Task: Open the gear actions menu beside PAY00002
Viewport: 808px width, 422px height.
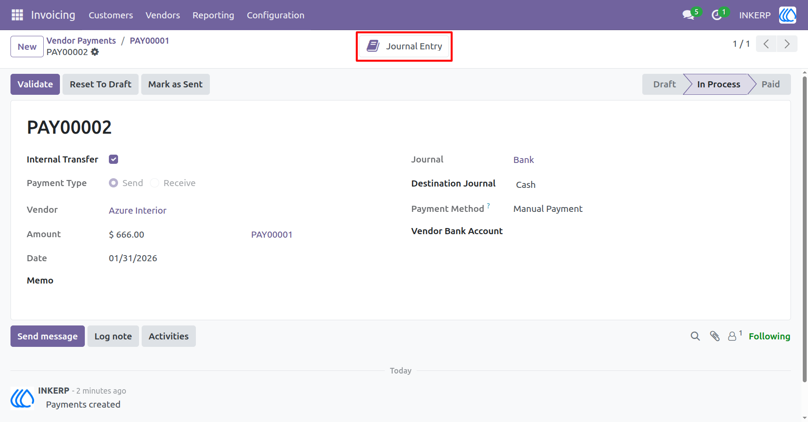Action: tap(95, 52)
